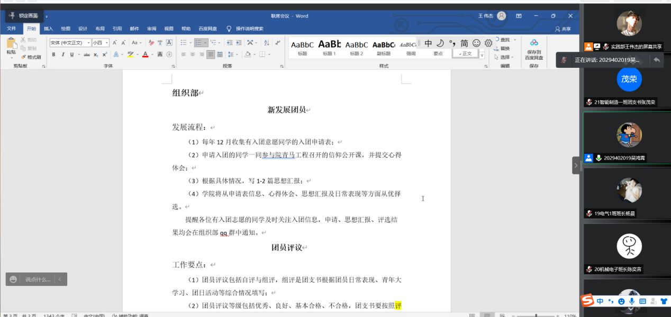Click the sort paragraph icon
The image size is (671, 317).
[x=265, y=43]
